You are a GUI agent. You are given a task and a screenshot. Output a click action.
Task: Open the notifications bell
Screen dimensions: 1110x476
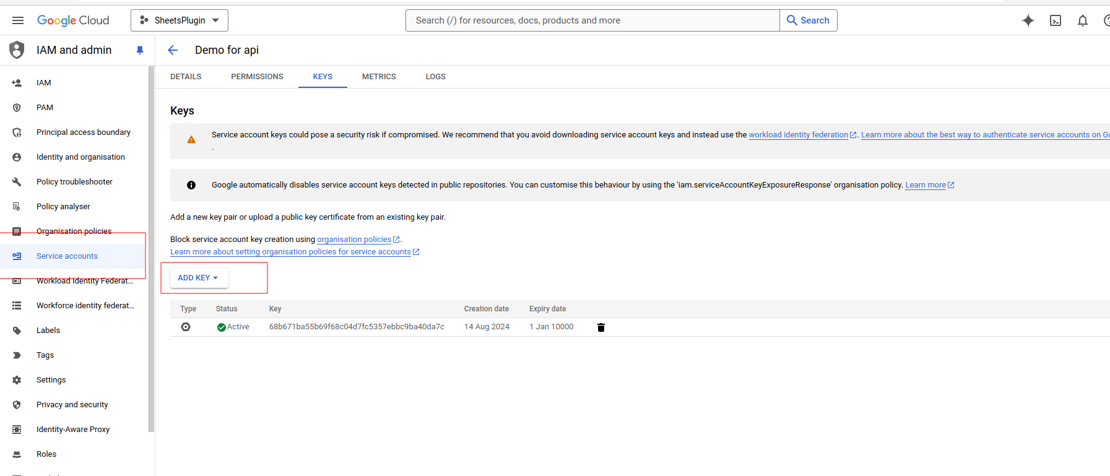(x=1082, y=20)
